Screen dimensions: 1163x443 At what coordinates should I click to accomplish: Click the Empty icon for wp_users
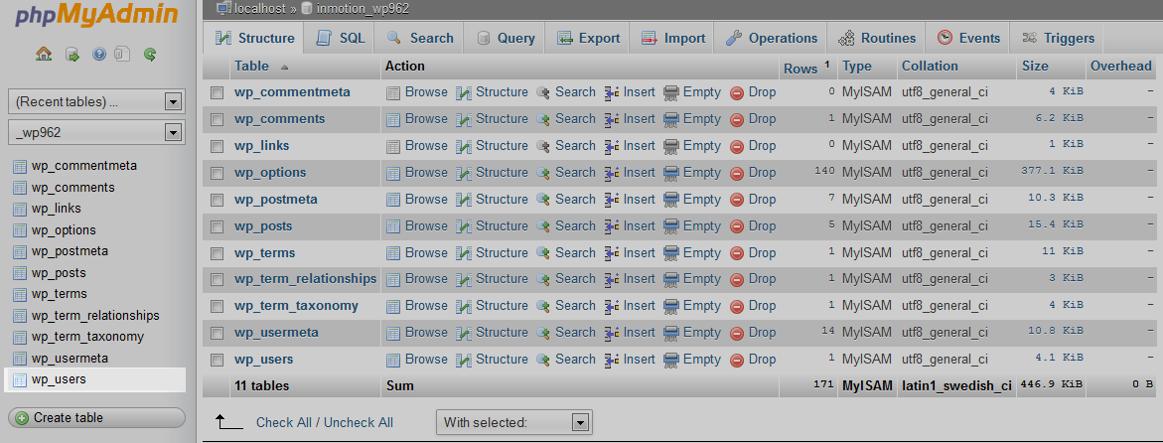[671, 360]
